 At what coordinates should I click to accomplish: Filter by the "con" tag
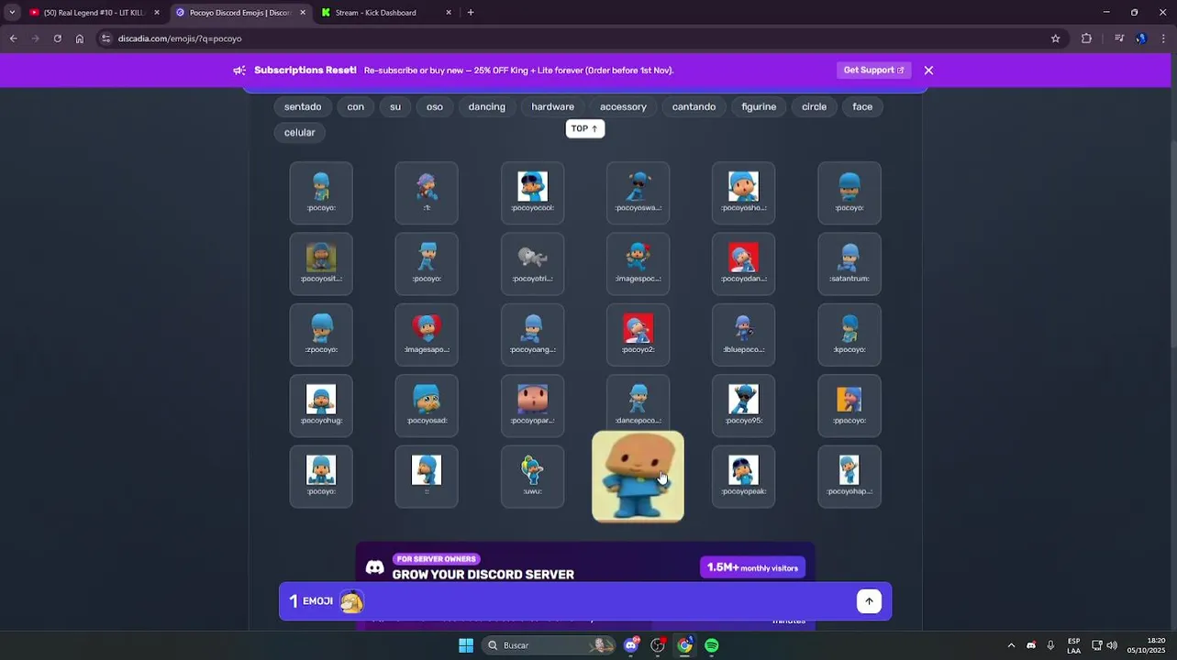tap(355, 106)
